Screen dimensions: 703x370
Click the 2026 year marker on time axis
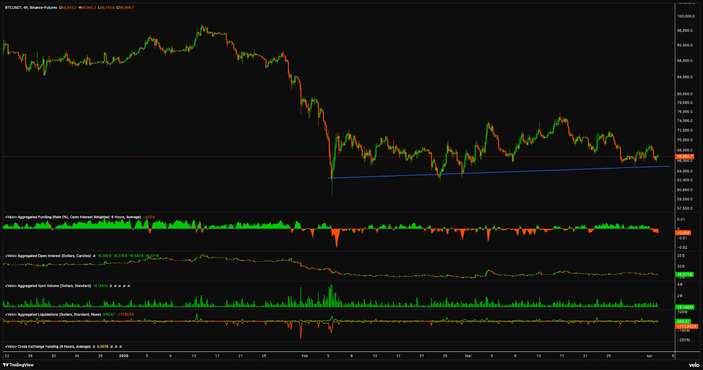pos(124,356)
